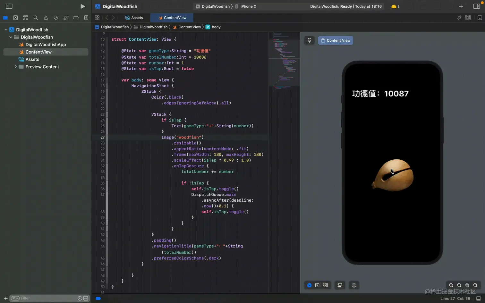
Task: Switch to the Bookmark navigator
Action: pos(26,18)
